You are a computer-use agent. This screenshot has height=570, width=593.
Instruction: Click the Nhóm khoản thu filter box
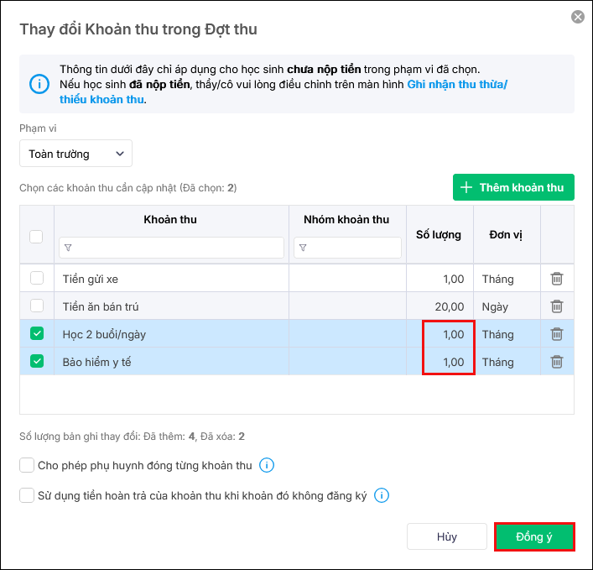[347, 248]
